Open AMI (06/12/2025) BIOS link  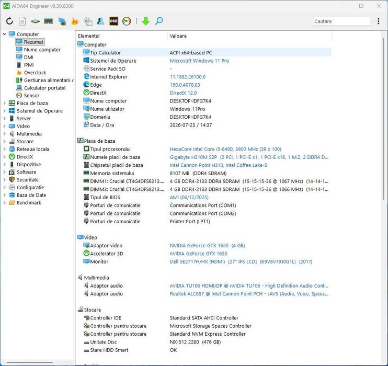(189, 197)
